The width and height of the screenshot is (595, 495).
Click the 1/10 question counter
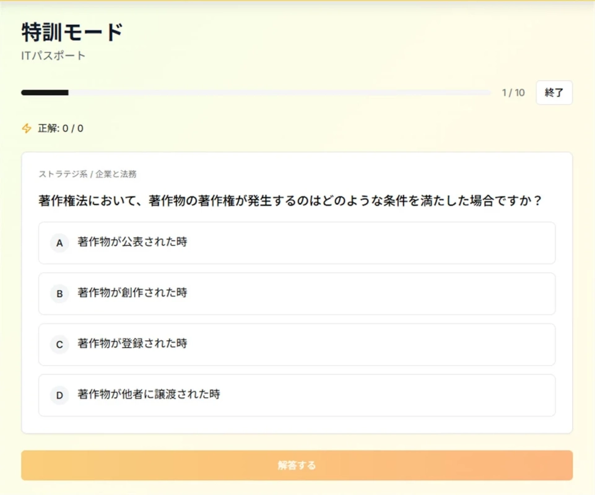coord(513,92)
